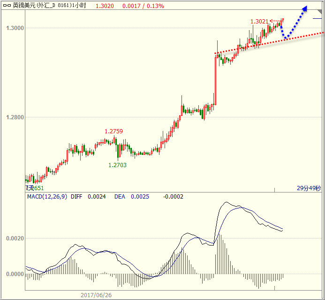This screenshot has width=325, height=300.
Task: Select the 1.3021 high price label
Action: coord(259,22)
